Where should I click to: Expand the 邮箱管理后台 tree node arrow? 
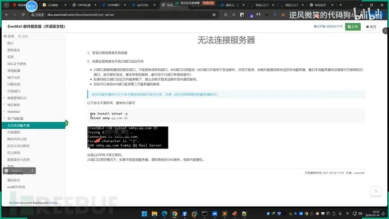point(4,98)
